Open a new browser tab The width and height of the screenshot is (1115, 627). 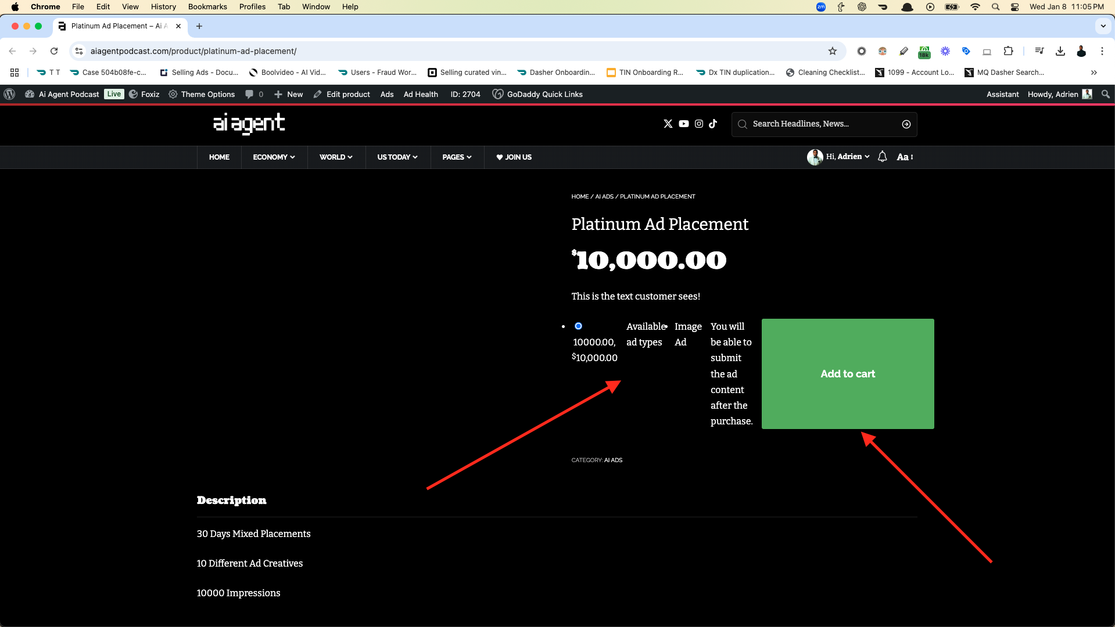[x=199, y=26]
